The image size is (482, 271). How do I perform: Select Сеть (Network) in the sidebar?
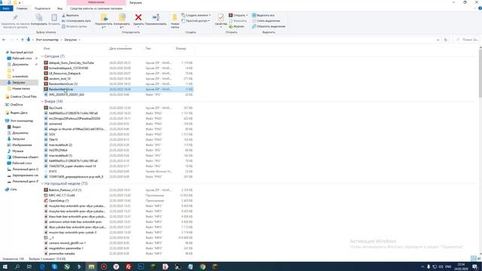pyautogui.click(x=14, y=189)
